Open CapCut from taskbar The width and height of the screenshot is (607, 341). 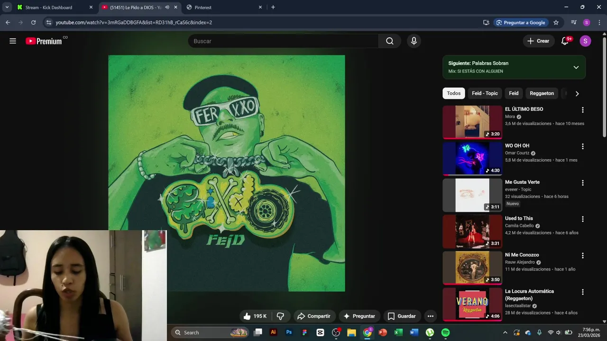tap(320, 332)
